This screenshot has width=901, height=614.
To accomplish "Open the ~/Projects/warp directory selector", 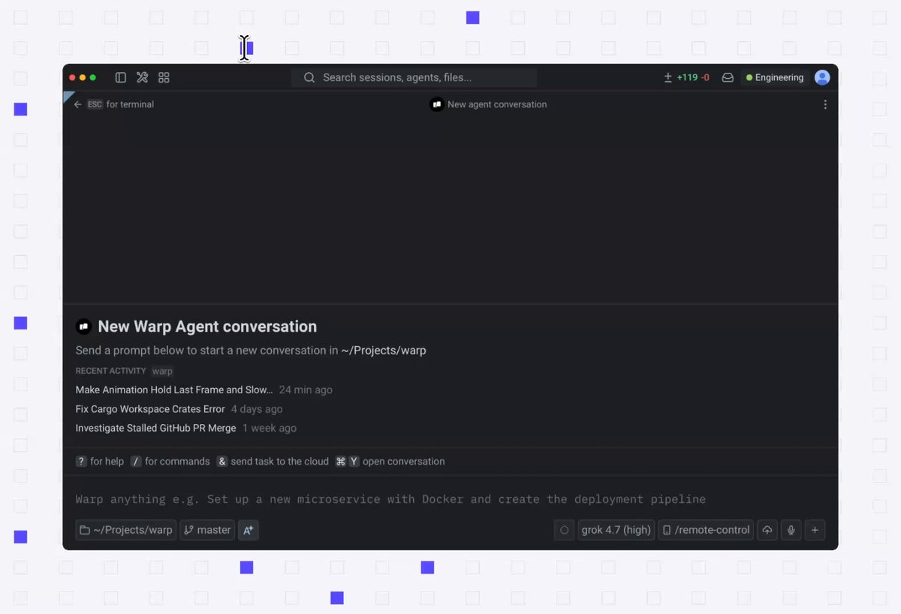I will 126,530.
